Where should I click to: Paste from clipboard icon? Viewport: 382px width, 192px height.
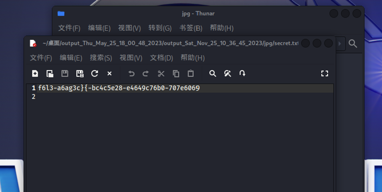pyautogui.click(x=191, y=74)
